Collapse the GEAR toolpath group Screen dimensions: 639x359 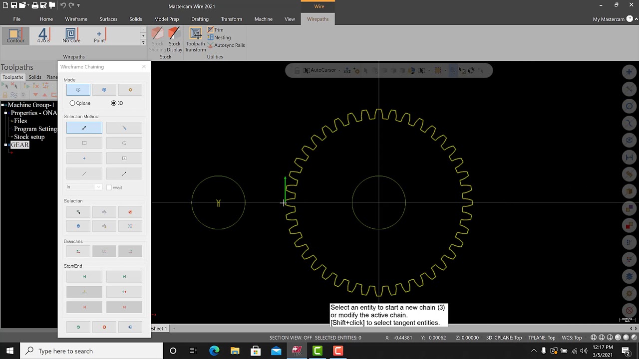pos(6,145)
